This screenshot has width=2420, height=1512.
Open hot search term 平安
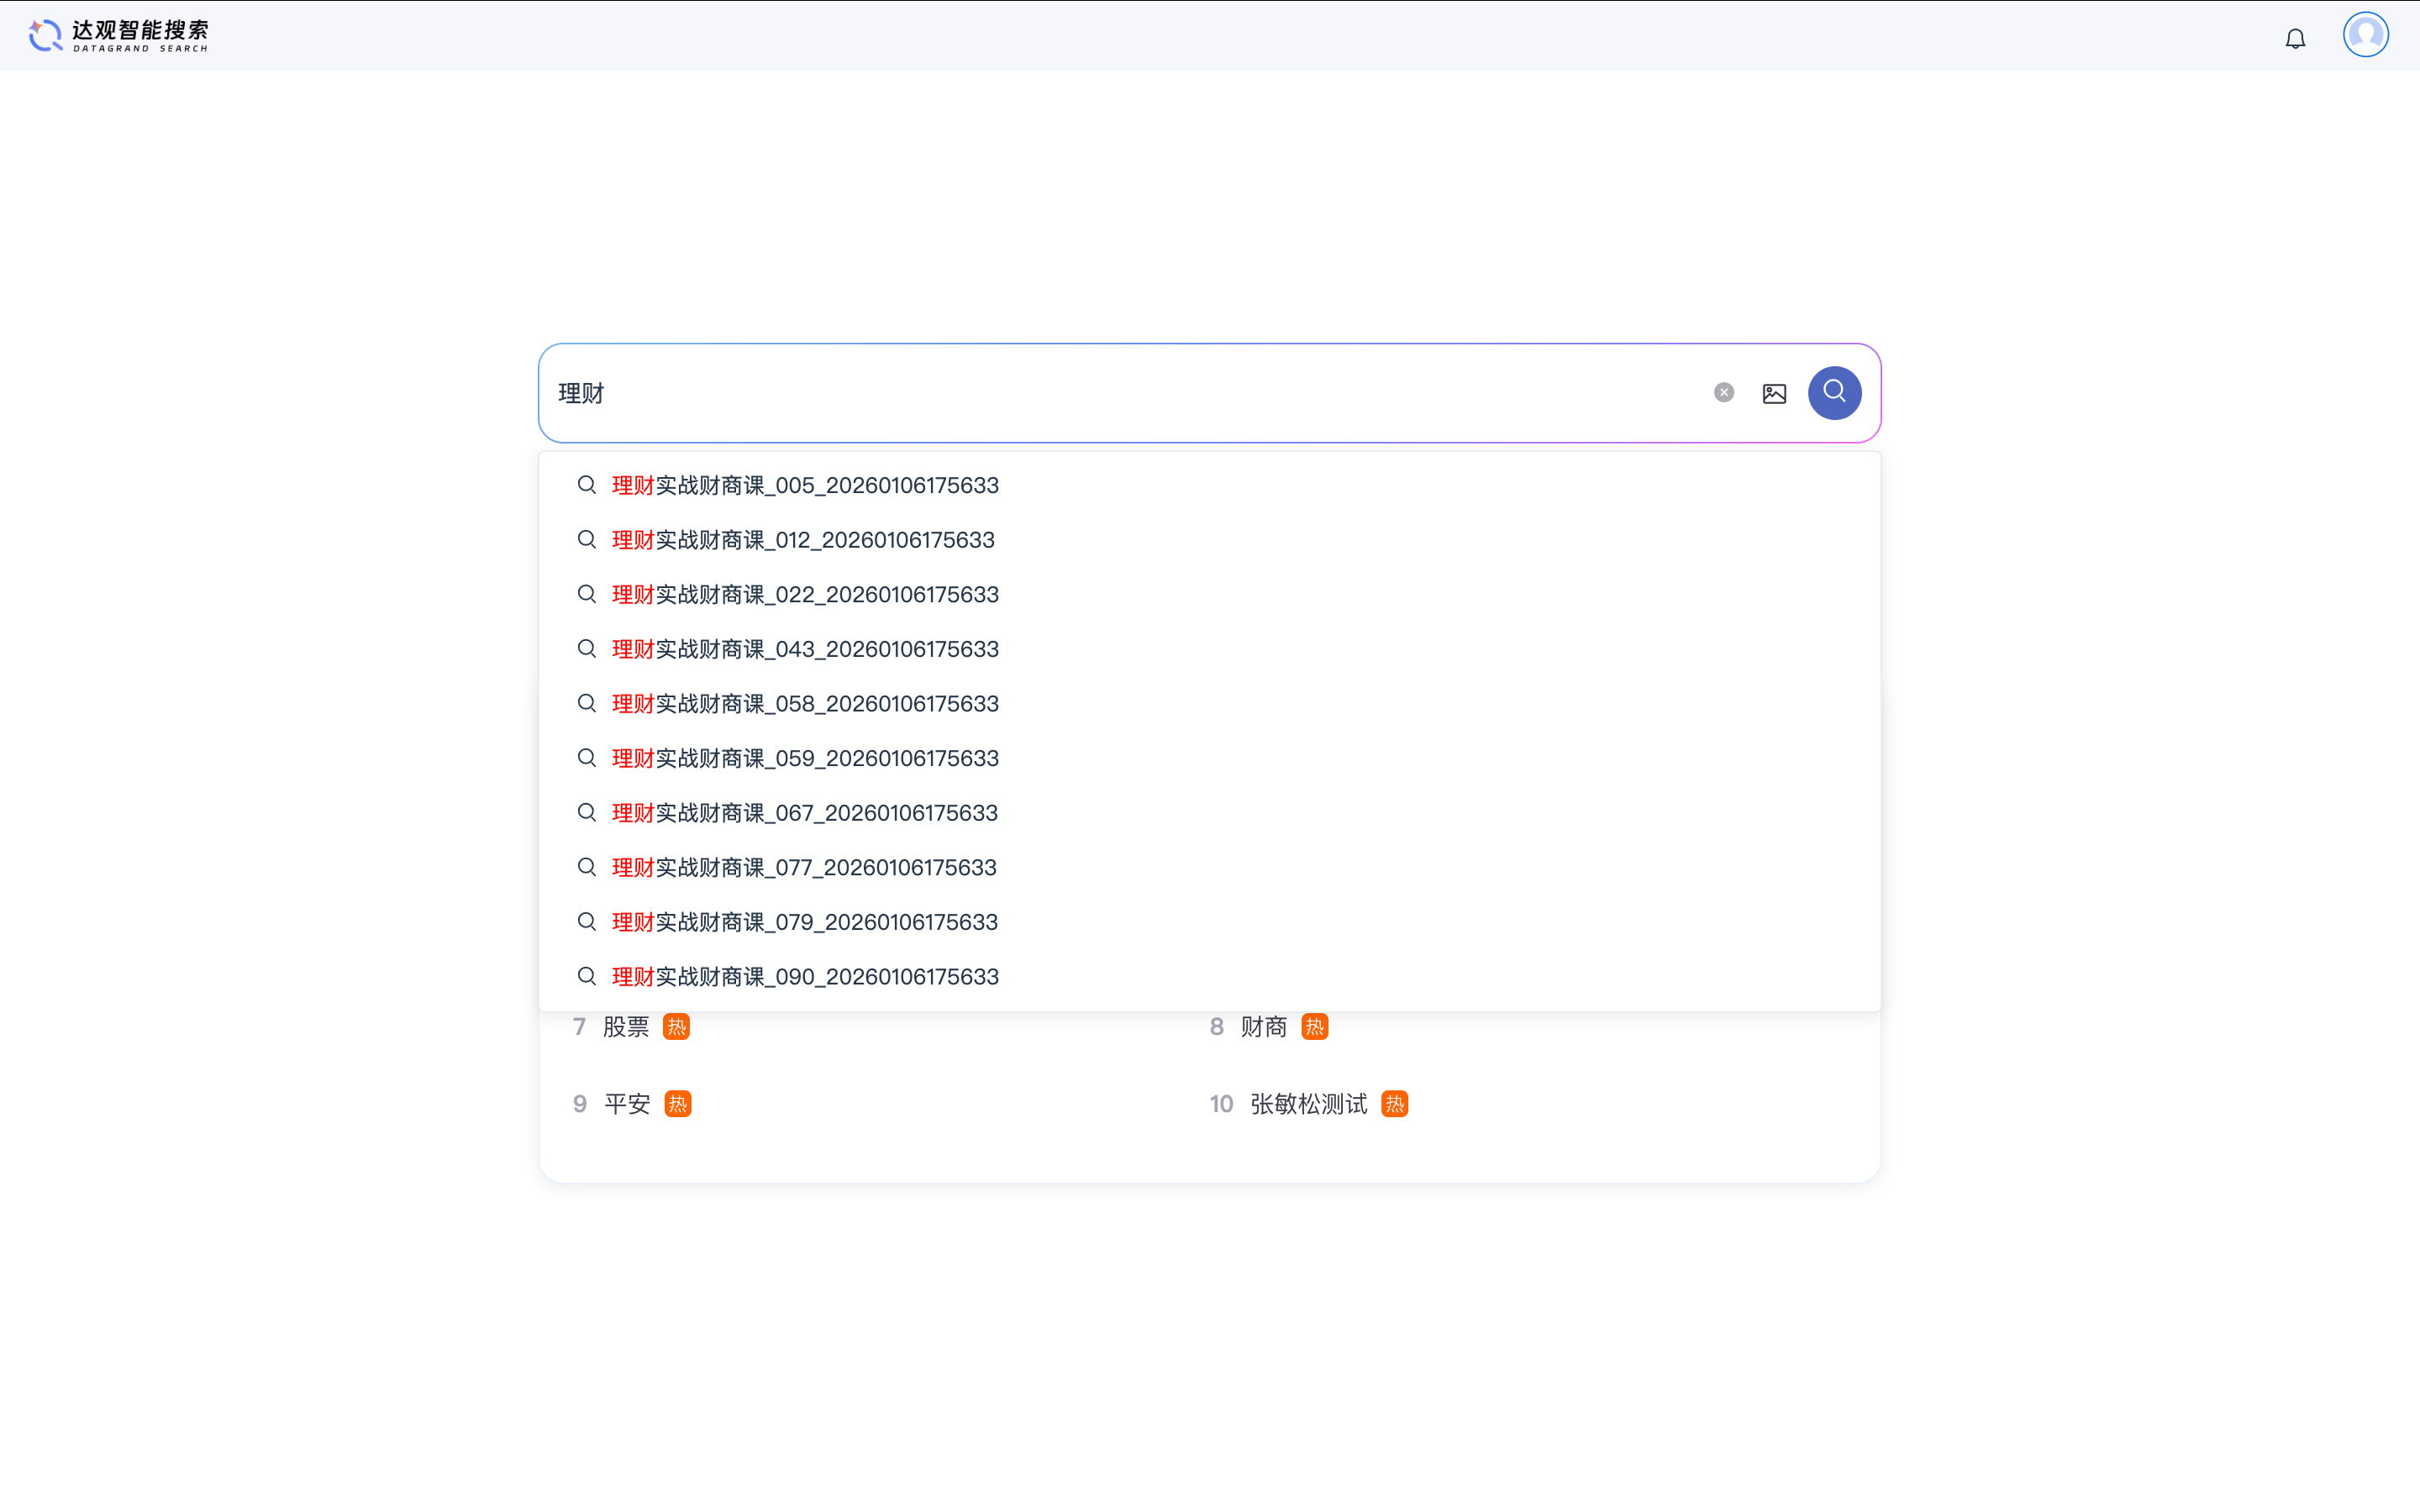pyautogui.click(x=627, y=1104)
